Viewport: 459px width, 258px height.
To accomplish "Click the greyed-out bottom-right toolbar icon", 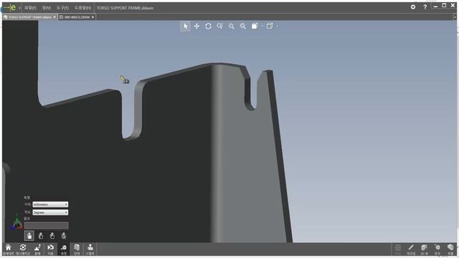I will [x=398, y=249].
